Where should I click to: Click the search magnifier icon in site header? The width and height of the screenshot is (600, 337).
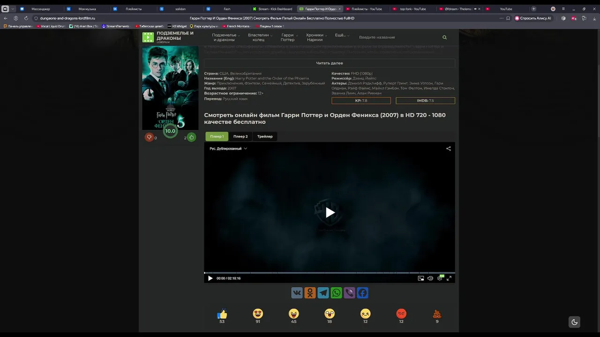click(x=444, y=37)
